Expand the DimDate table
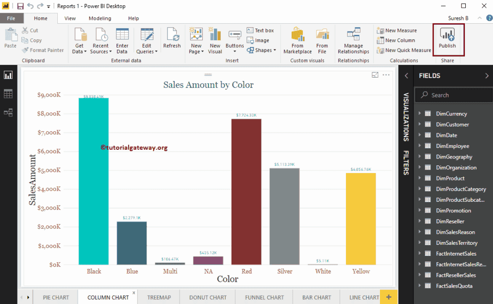The width and height of the screenshot is (493, 304). pos(419,135)
